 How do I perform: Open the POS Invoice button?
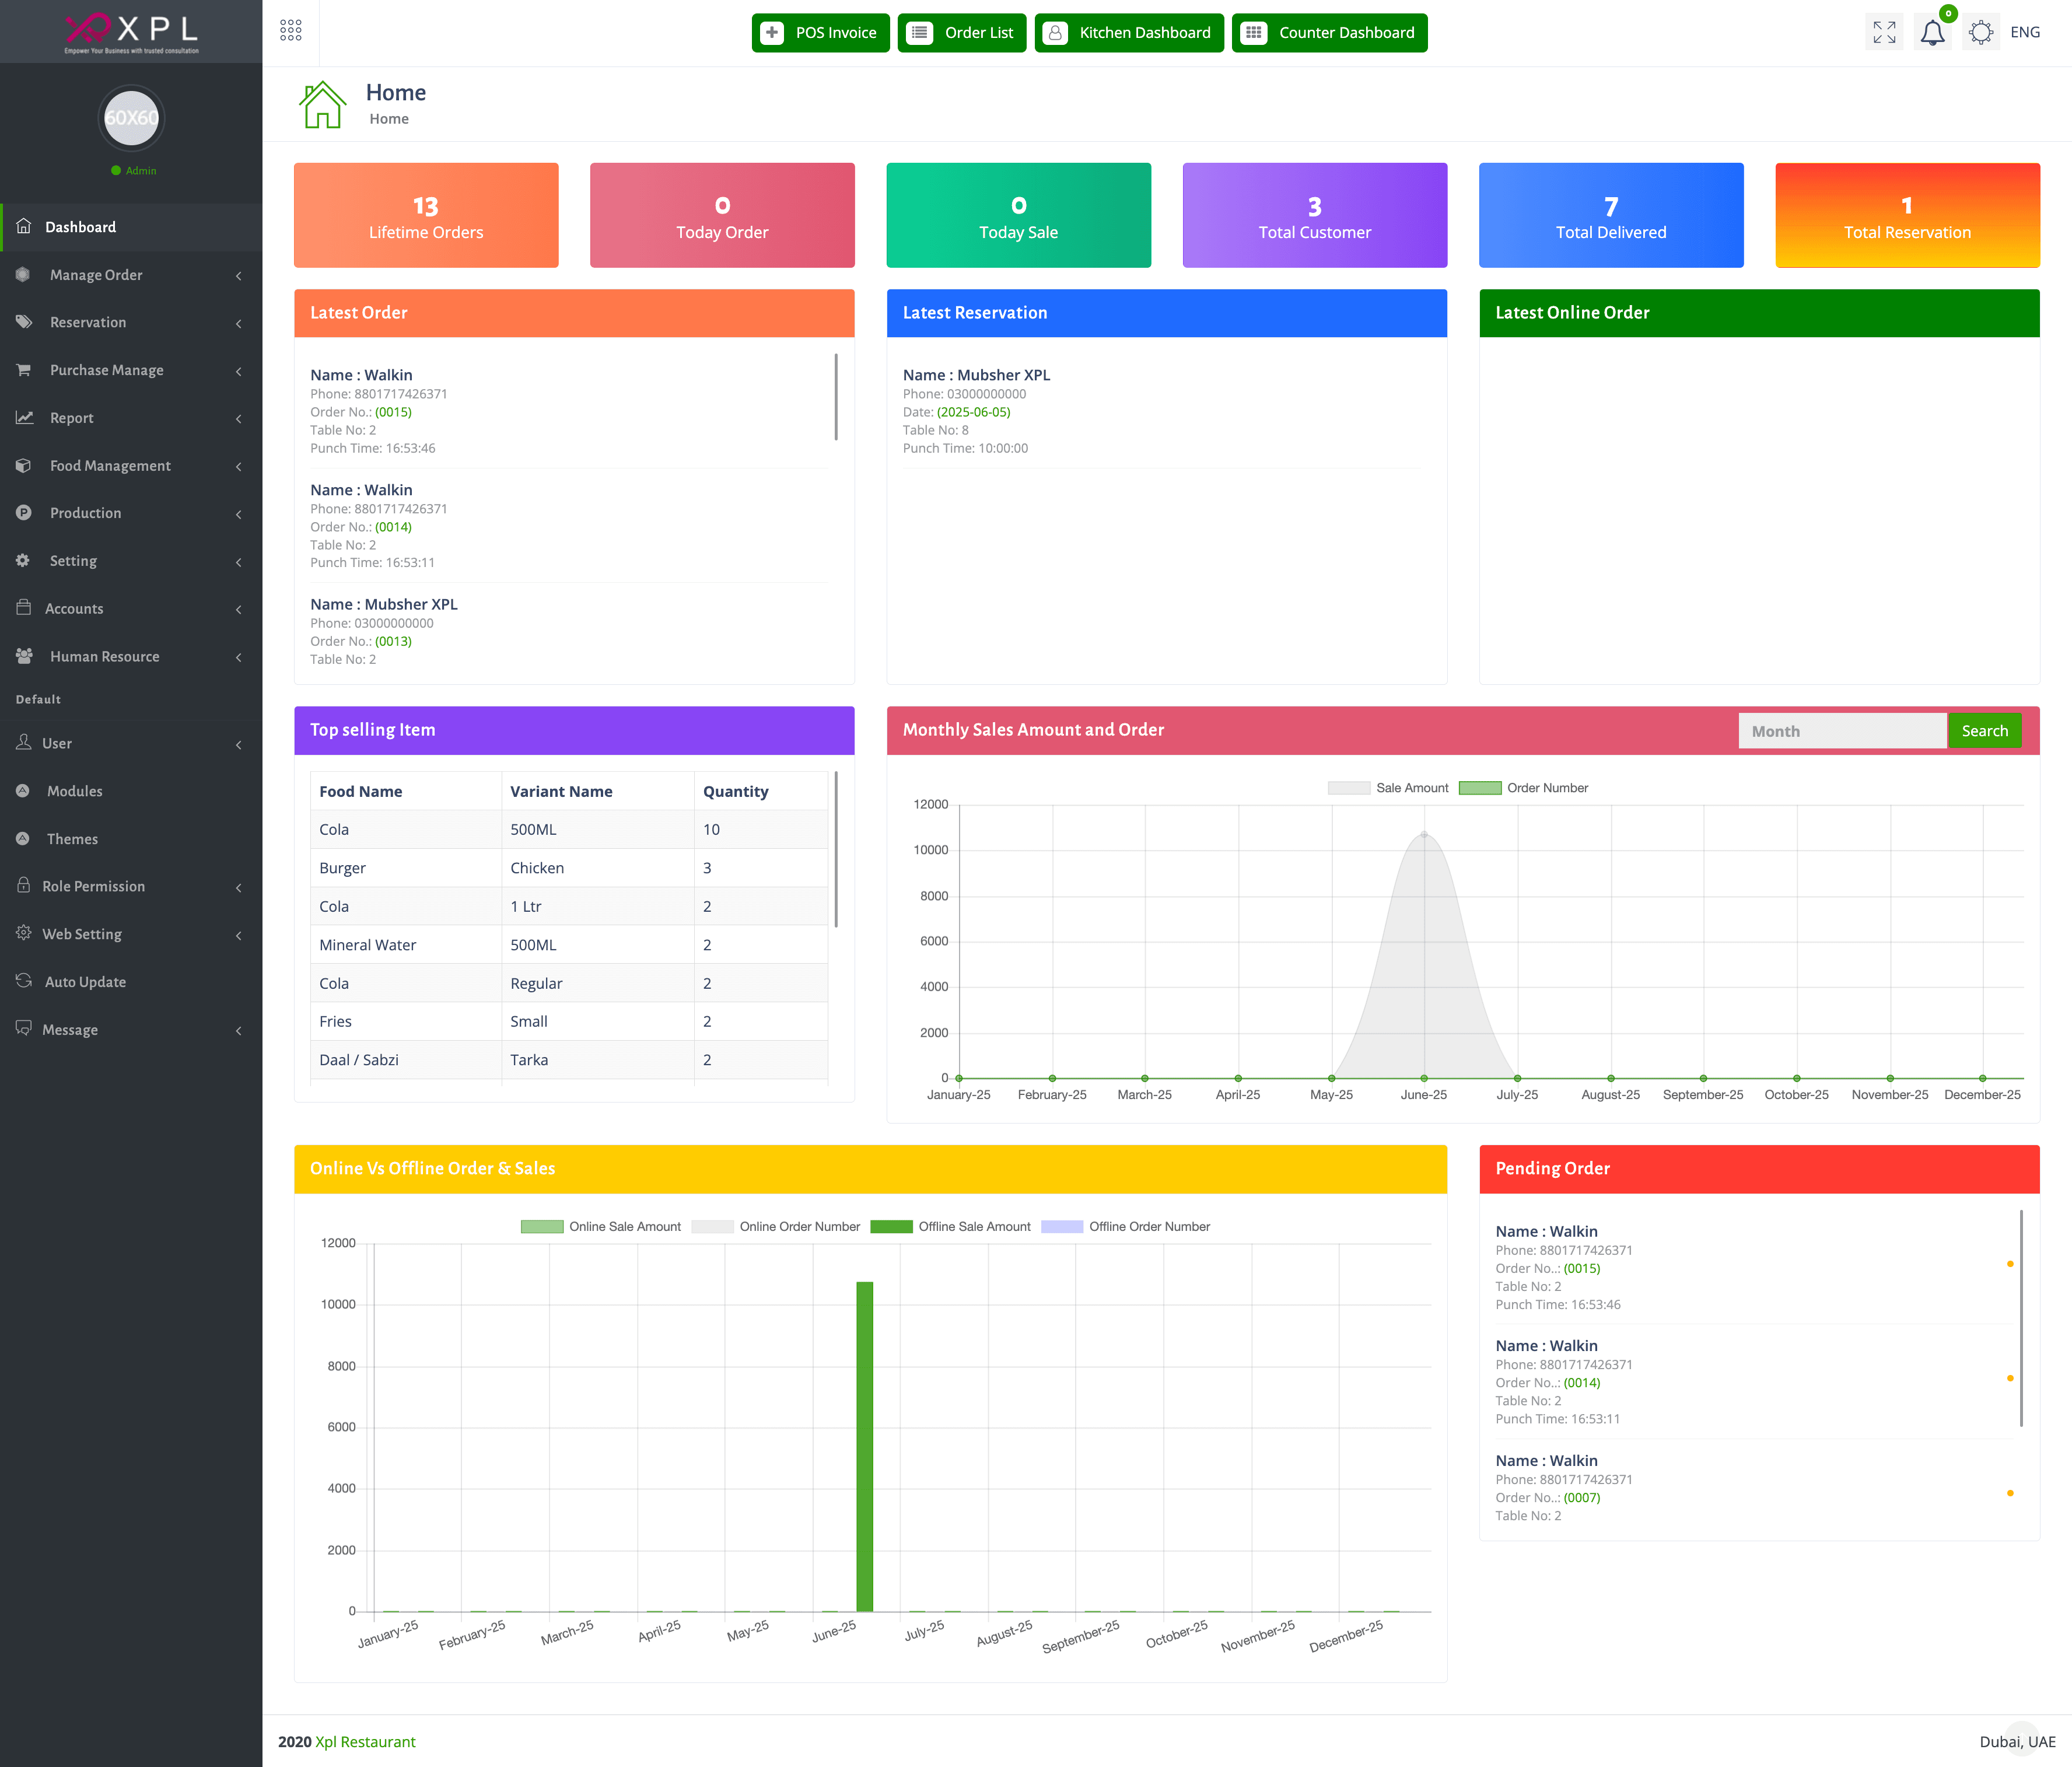click(x=820, y=33)
